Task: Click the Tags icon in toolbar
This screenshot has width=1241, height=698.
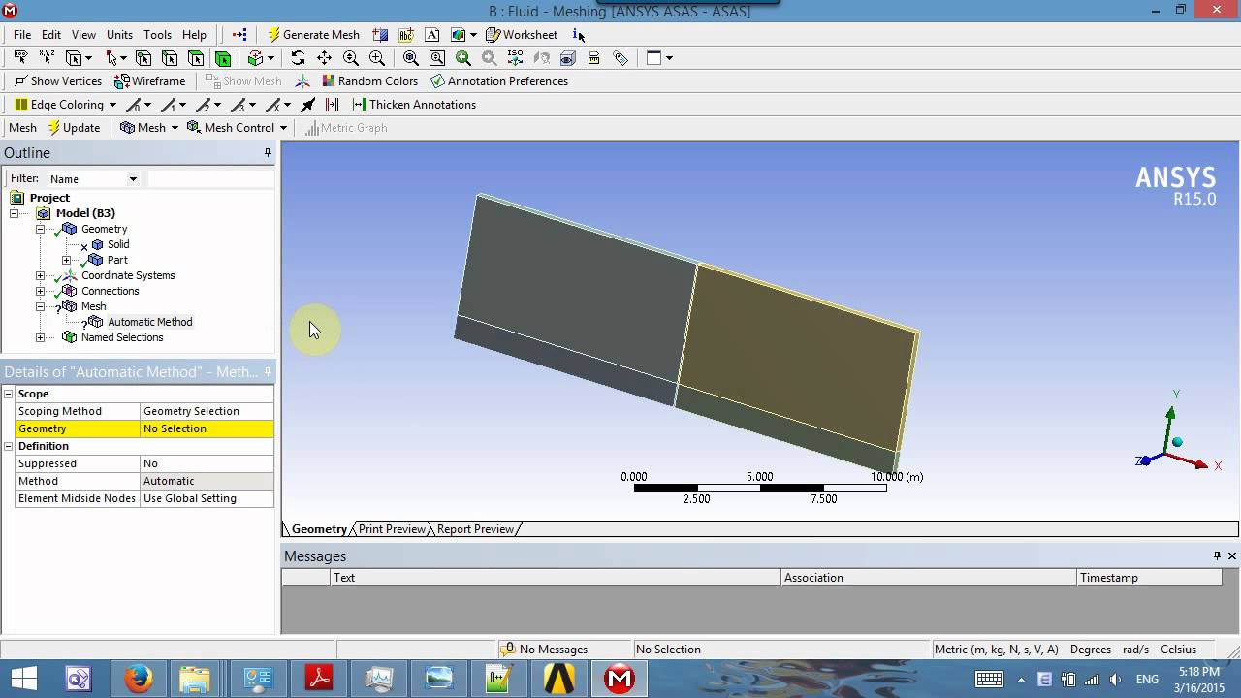Action: click(620, 58)
